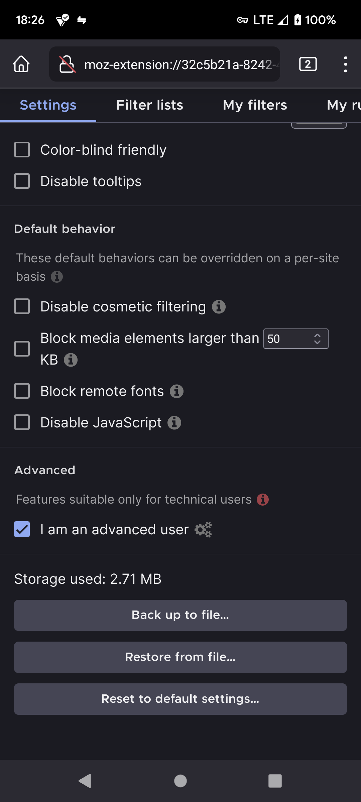This screenshot has height=802, width=361.
Task: Open advanced settings gears icon
Action: coord(203,530)
